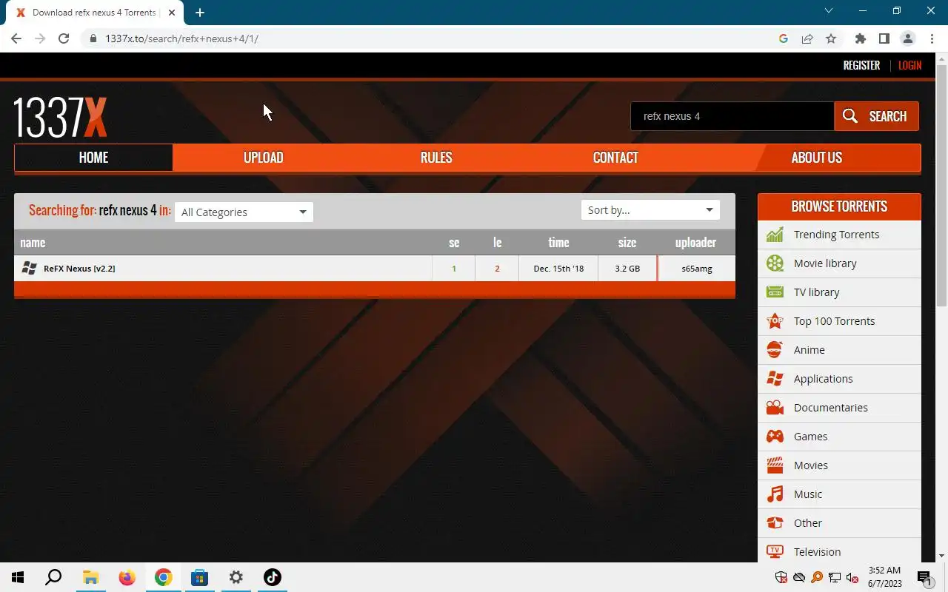This screenshot has width=948, height=592.
Task: Click the Applications windows-flag icon in sidebar
Action: point(775,379)
